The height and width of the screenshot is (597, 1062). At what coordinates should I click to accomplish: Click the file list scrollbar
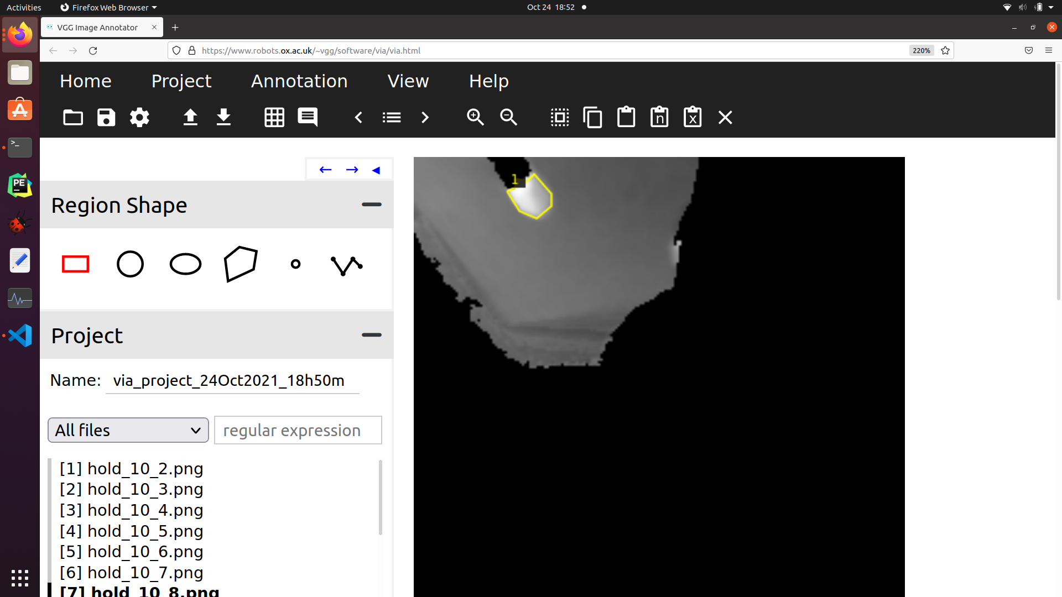point(380,498)
